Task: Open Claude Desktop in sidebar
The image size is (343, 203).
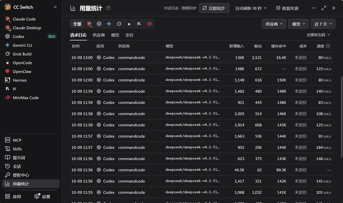Action: pyautogui.click(x=31, y=28)
